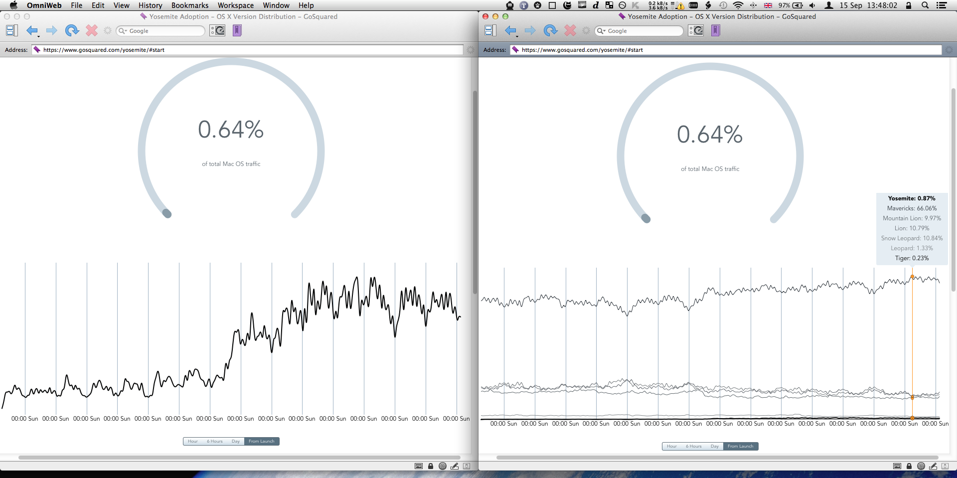Open back history dropdown arrow in right window

coord(517,36)
